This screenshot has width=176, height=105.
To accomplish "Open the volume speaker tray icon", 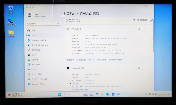I will pos(153,94).
